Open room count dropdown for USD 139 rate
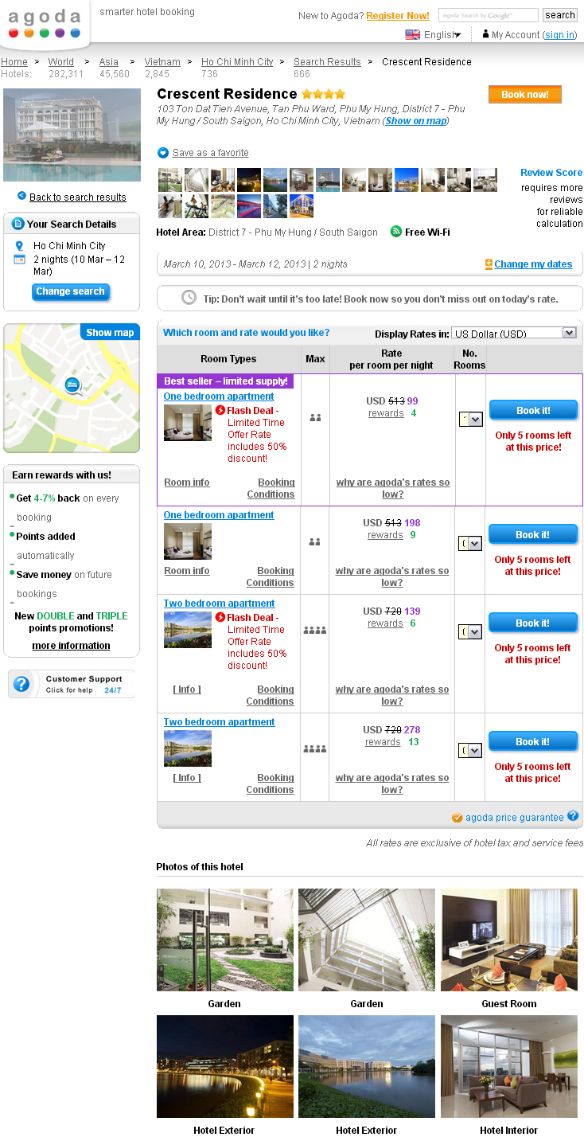Image resolution: width=584 pixels, height=1137 pixels. point(471,631)
